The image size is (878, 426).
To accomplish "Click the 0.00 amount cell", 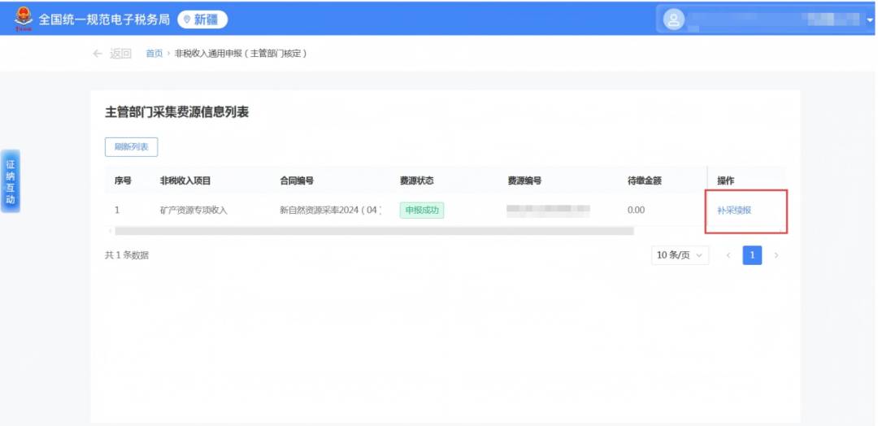I will pos(636,211).
